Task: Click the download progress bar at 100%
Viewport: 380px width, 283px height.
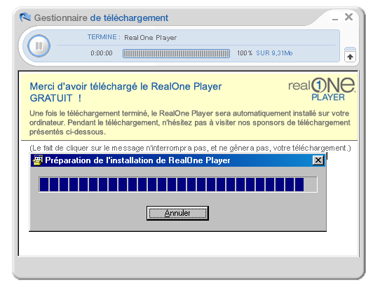Action: [176, 53]
